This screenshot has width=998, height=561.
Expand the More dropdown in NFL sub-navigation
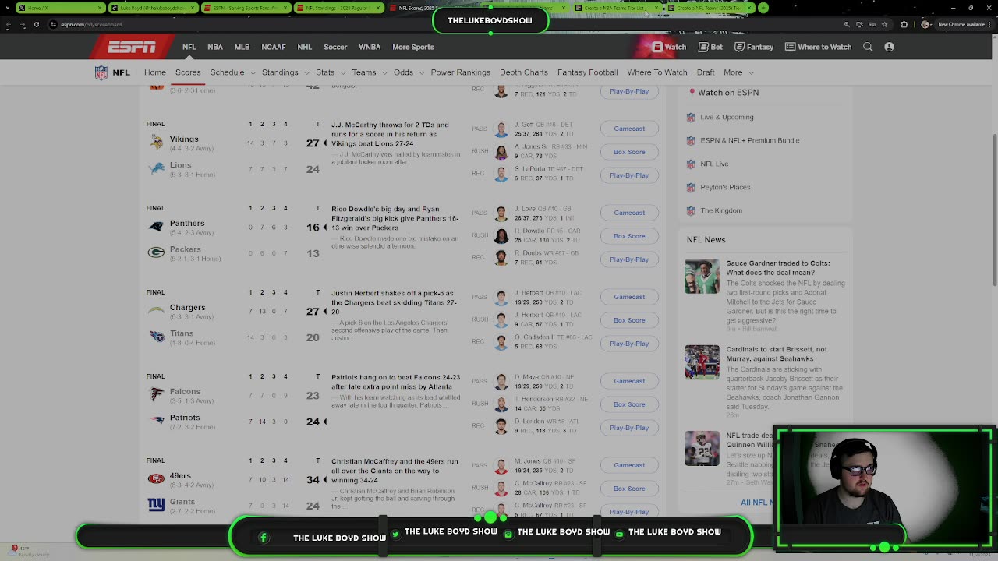(738, 72)
